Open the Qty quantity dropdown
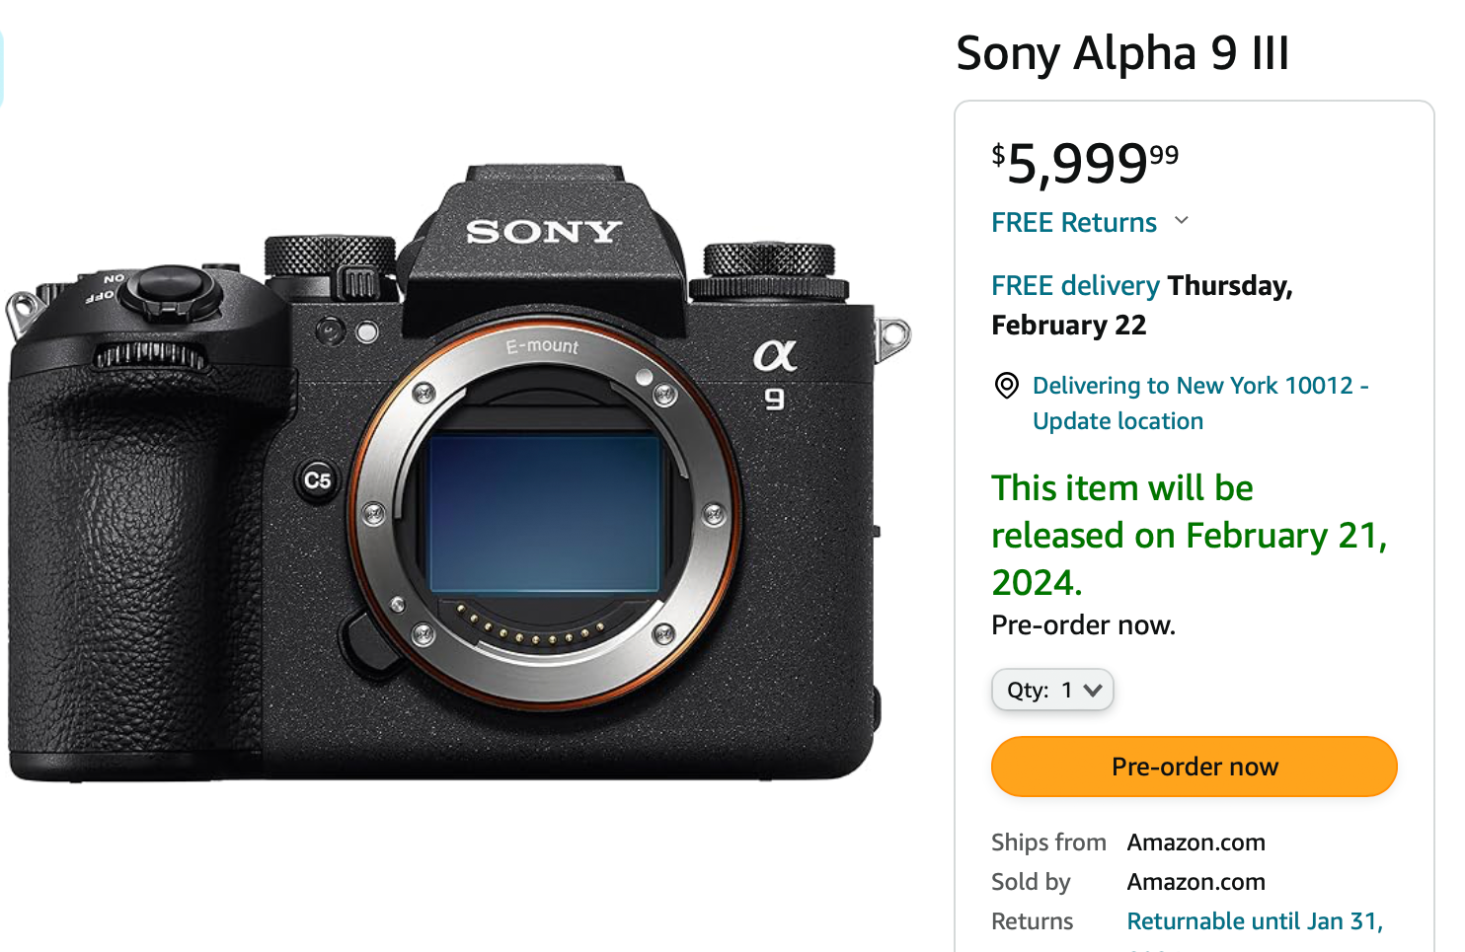The image size is (1465, 952). point(1052,690)
